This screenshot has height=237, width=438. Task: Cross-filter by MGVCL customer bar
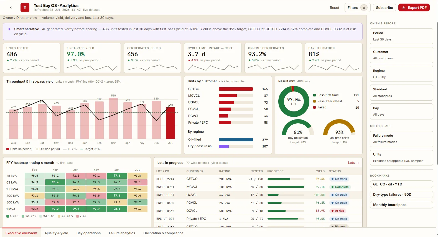(x=228, y=96)
